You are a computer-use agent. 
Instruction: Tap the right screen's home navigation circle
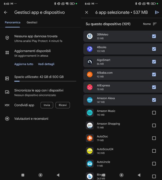pos(121,175)
